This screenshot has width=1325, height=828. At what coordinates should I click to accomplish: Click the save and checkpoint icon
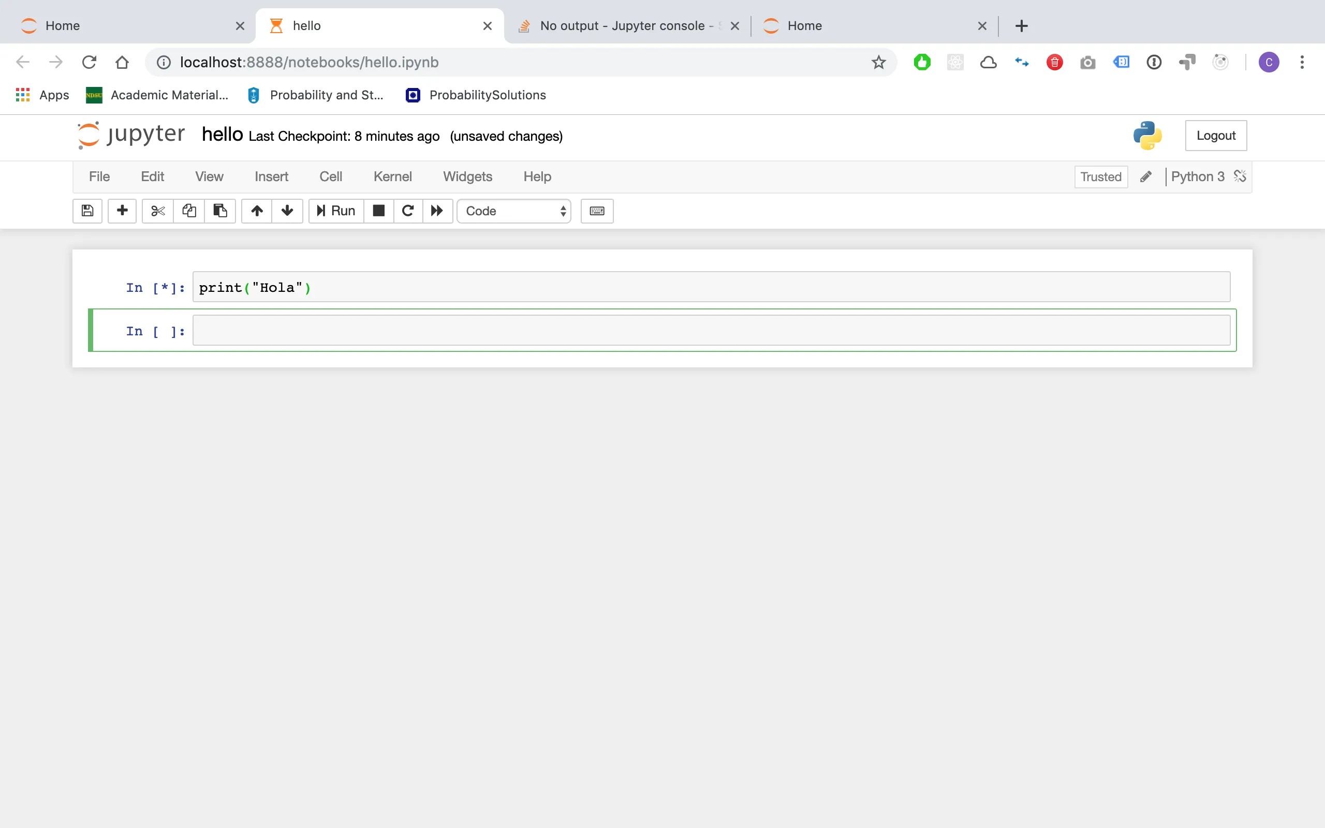pyautogui.click(x=87, y=211)
